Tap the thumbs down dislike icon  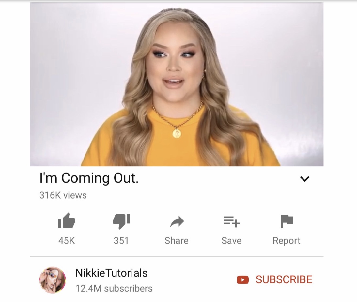click(121, 221)
